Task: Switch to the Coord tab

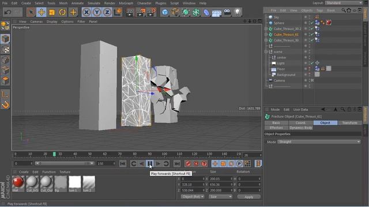Action: point(300,122)
